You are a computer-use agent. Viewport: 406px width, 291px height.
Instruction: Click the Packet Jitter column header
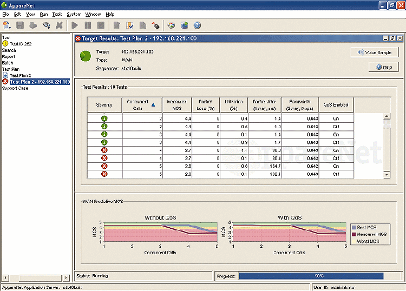(264, 105)
